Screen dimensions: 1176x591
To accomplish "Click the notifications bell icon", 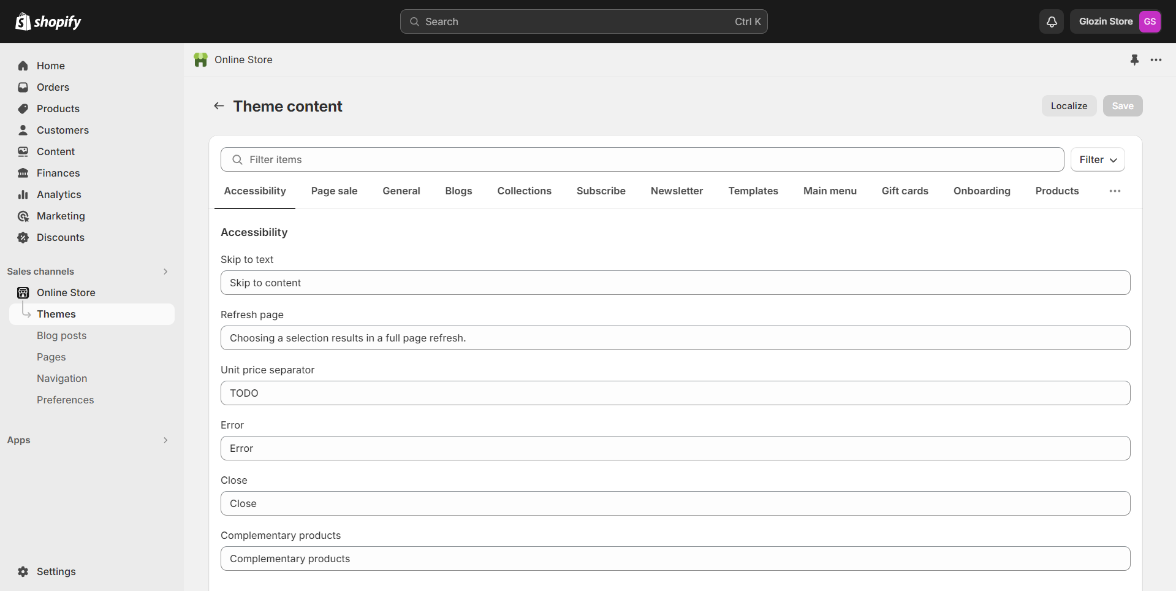I will click(x=1052, y=21).
